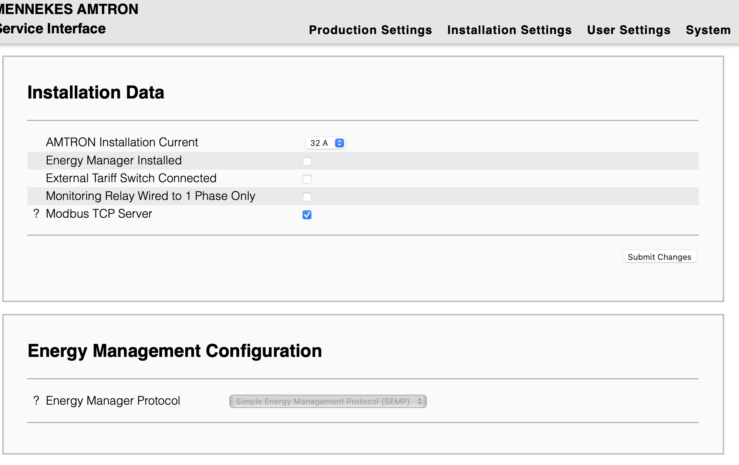The image size is (739, 465).
Task: Open the AMTRON Installation Current dropdown
Action: point(325,143)
